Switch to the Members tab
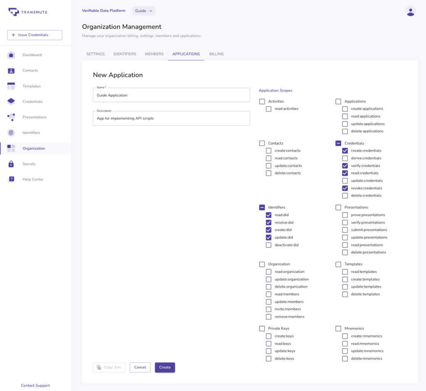 154,54
